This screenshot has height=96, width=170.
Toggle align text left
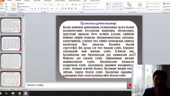pos(63,8)
